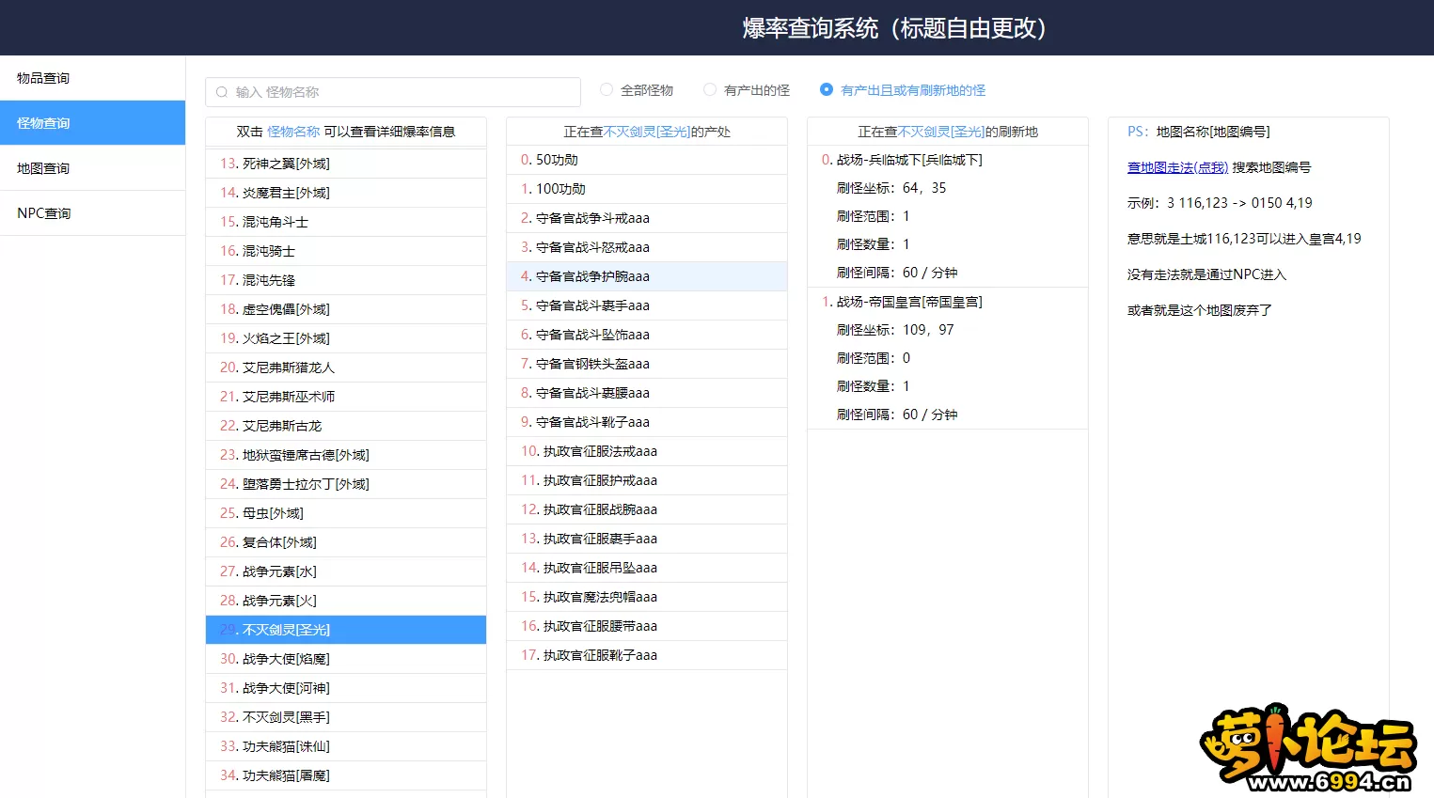Select monster 19. 火焰之王[外域]

pos(346,338)
